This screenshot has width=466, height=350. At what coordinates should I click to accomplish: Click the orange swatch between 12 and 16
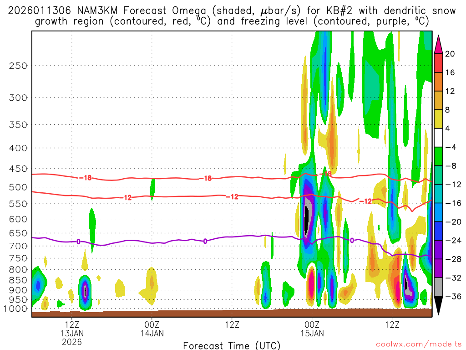pyautogui.click(x=438, y=82)
